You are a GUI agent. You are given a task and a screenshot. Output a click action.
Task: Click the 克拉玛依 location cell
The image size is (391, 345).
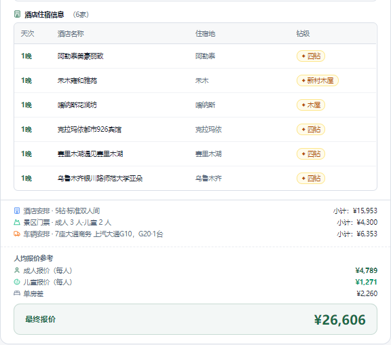tap(208, 129)
